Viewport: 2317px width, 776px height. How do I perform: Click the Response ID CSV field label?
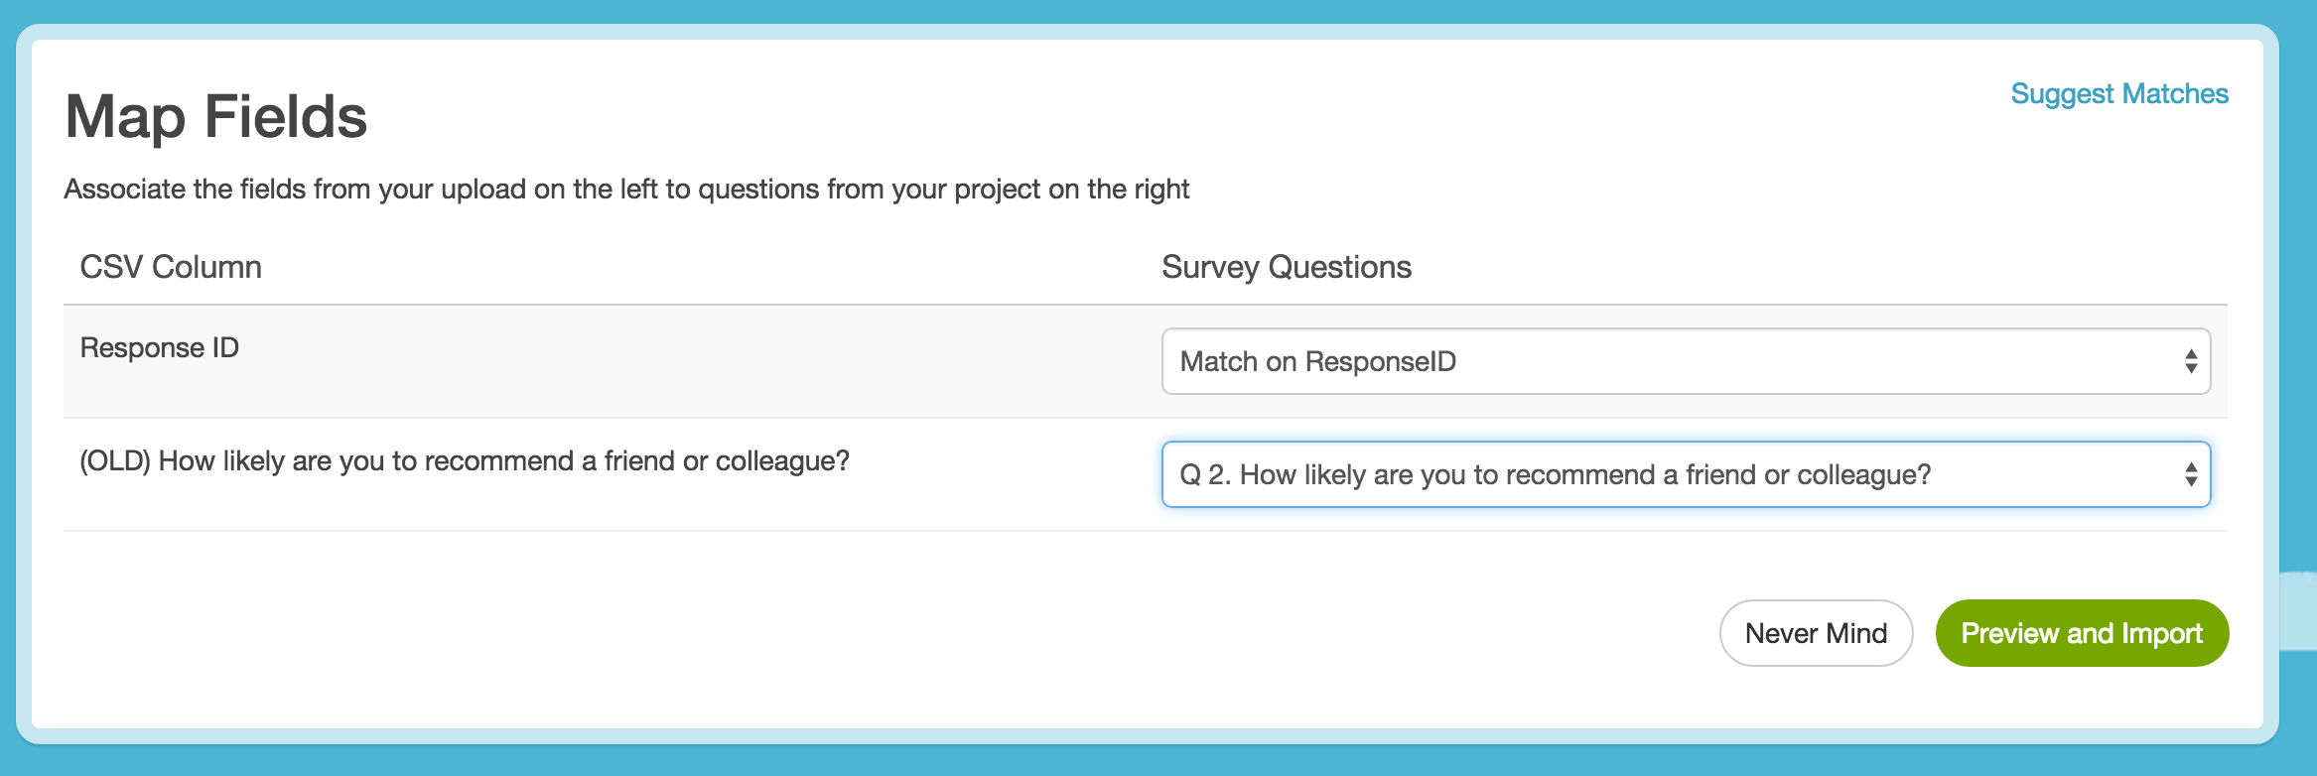pyautogui.click(x=159, y=348)
